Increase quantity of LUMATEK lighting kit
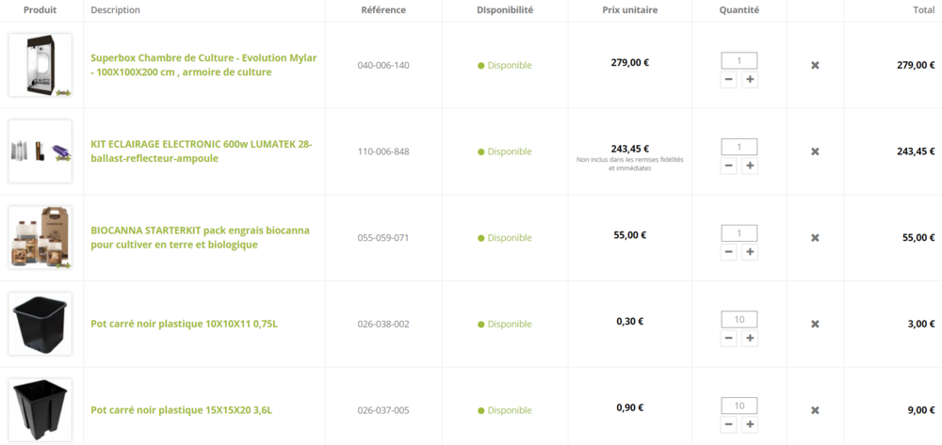 [x=750, y=166]
